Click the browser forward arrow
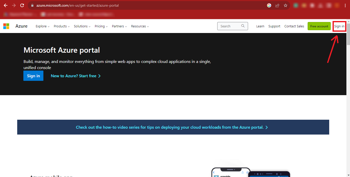The height and width of the screenshot is (177, 350). [14, 5]
